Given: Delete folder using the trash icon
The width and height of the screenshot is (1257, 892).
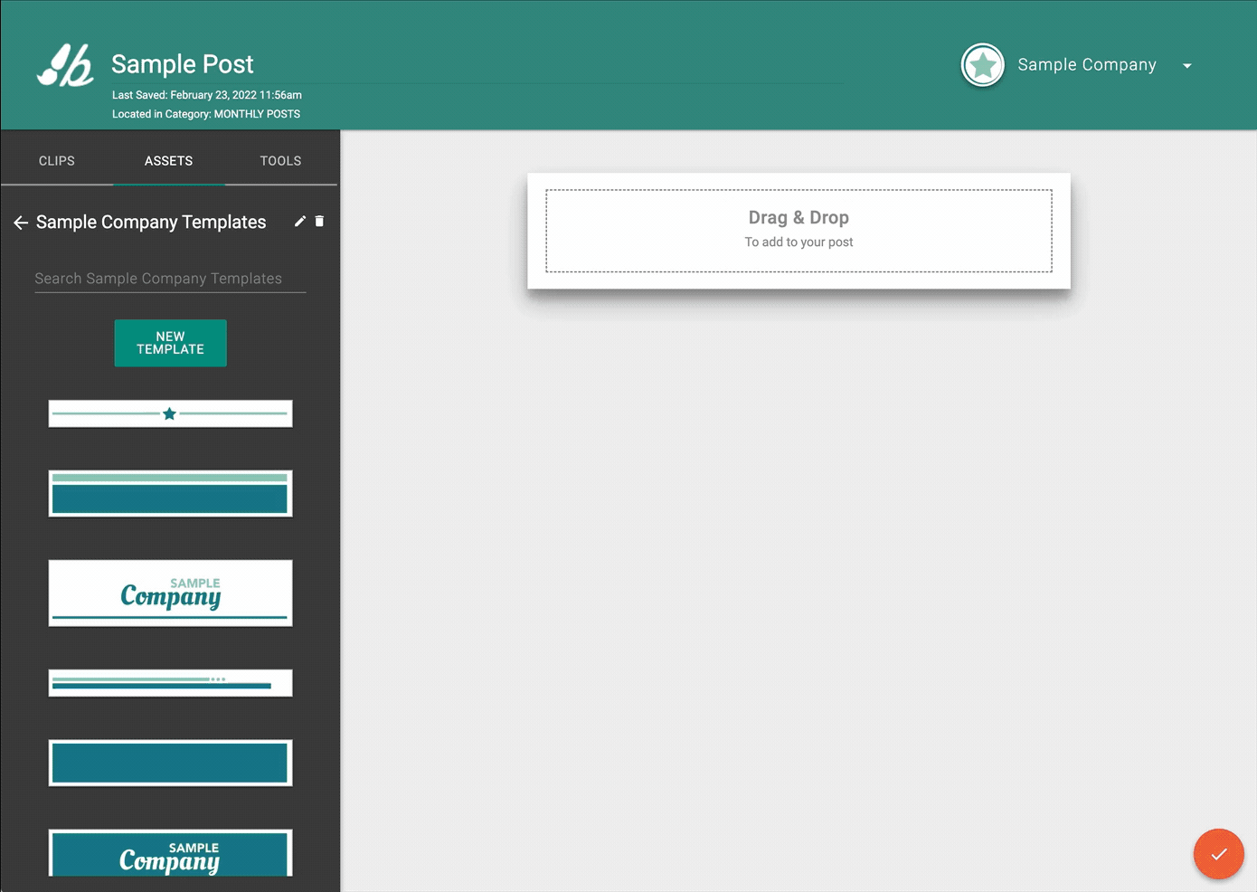Looking at the screenshot, I should 319,222.
